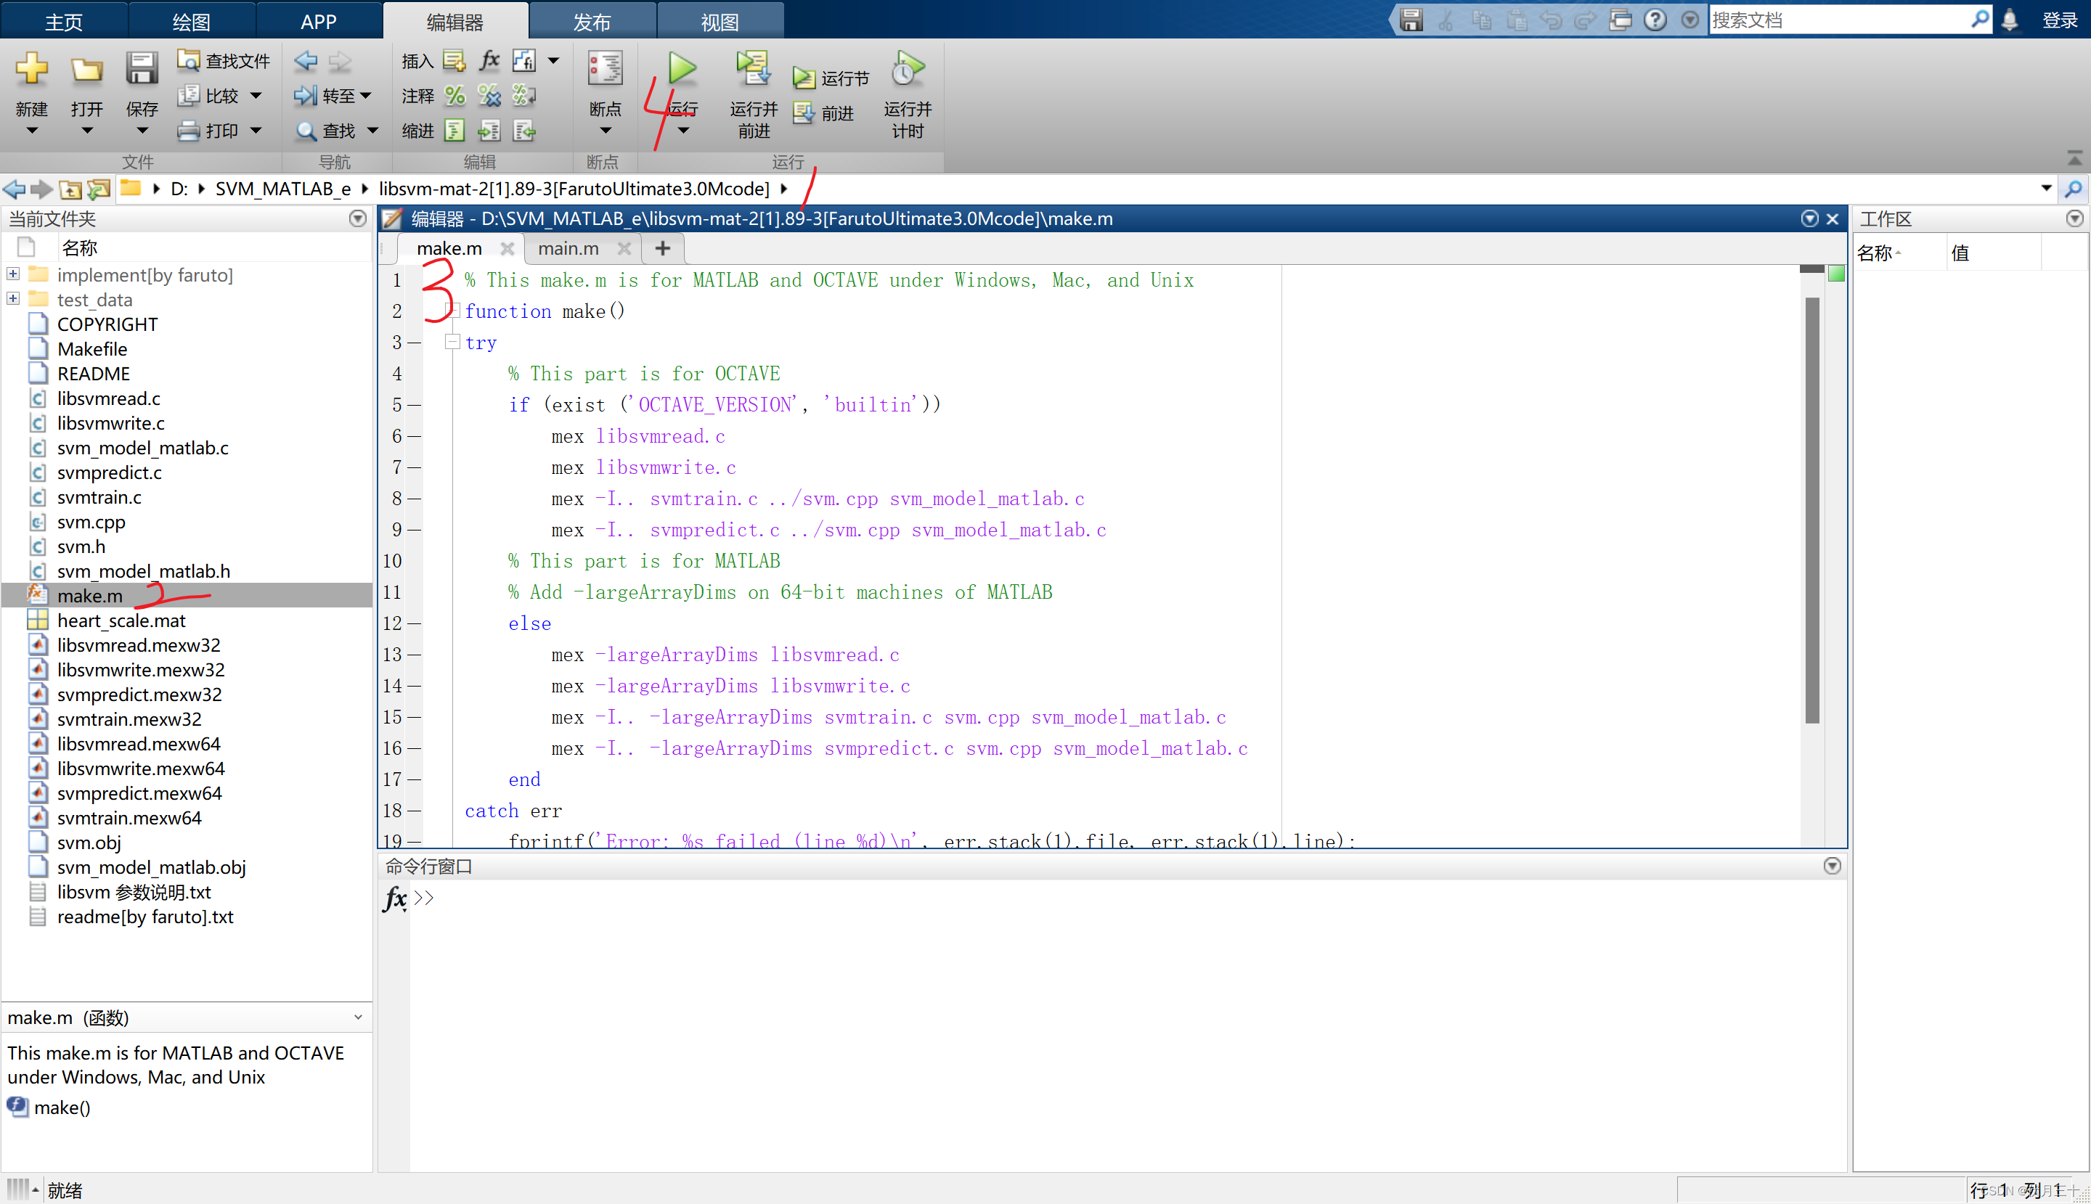
Task: Click the green Run (运行) play icon
Action: point(682,69)
